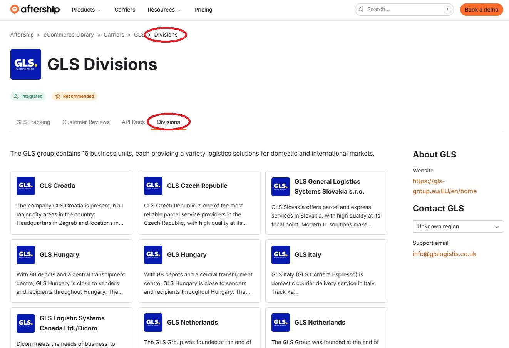Switch to the Customer Reviews tab
The image size is (509, 348).
coord(86,122)
